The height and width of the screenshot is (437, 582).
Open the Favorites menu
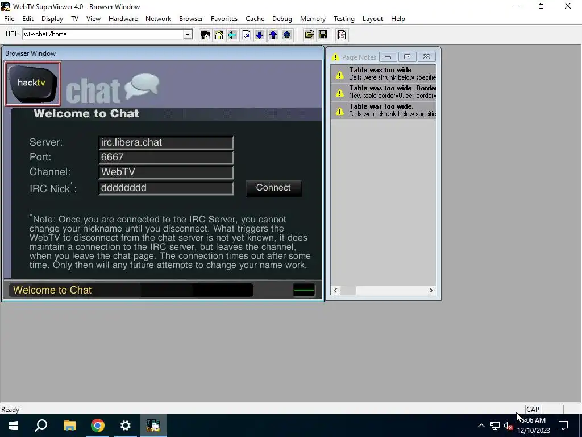point(224,19)
